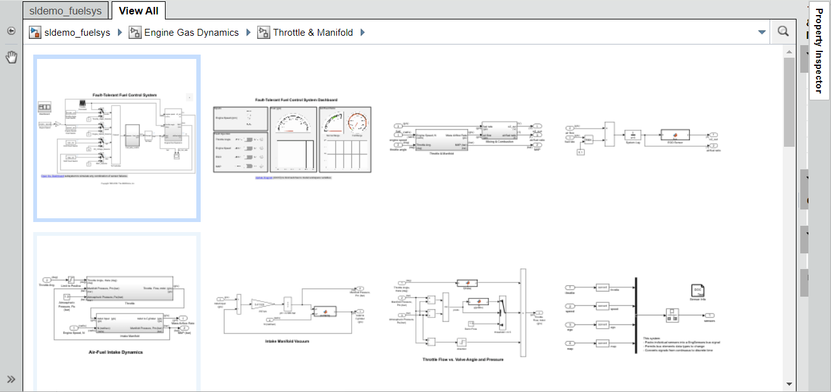Viewport: 831px width, 392px height.
Task: Select the View All tab
Action: [x=138, y=10]
